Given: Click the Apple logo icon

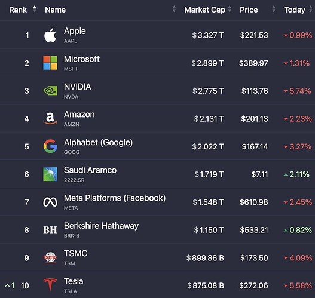Looking at the screenshot, I should 50,35.
